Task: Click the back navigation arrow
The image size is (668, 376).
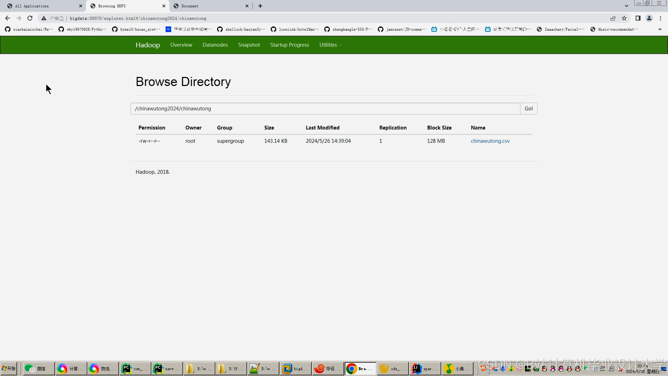Action: click(8, 18)
